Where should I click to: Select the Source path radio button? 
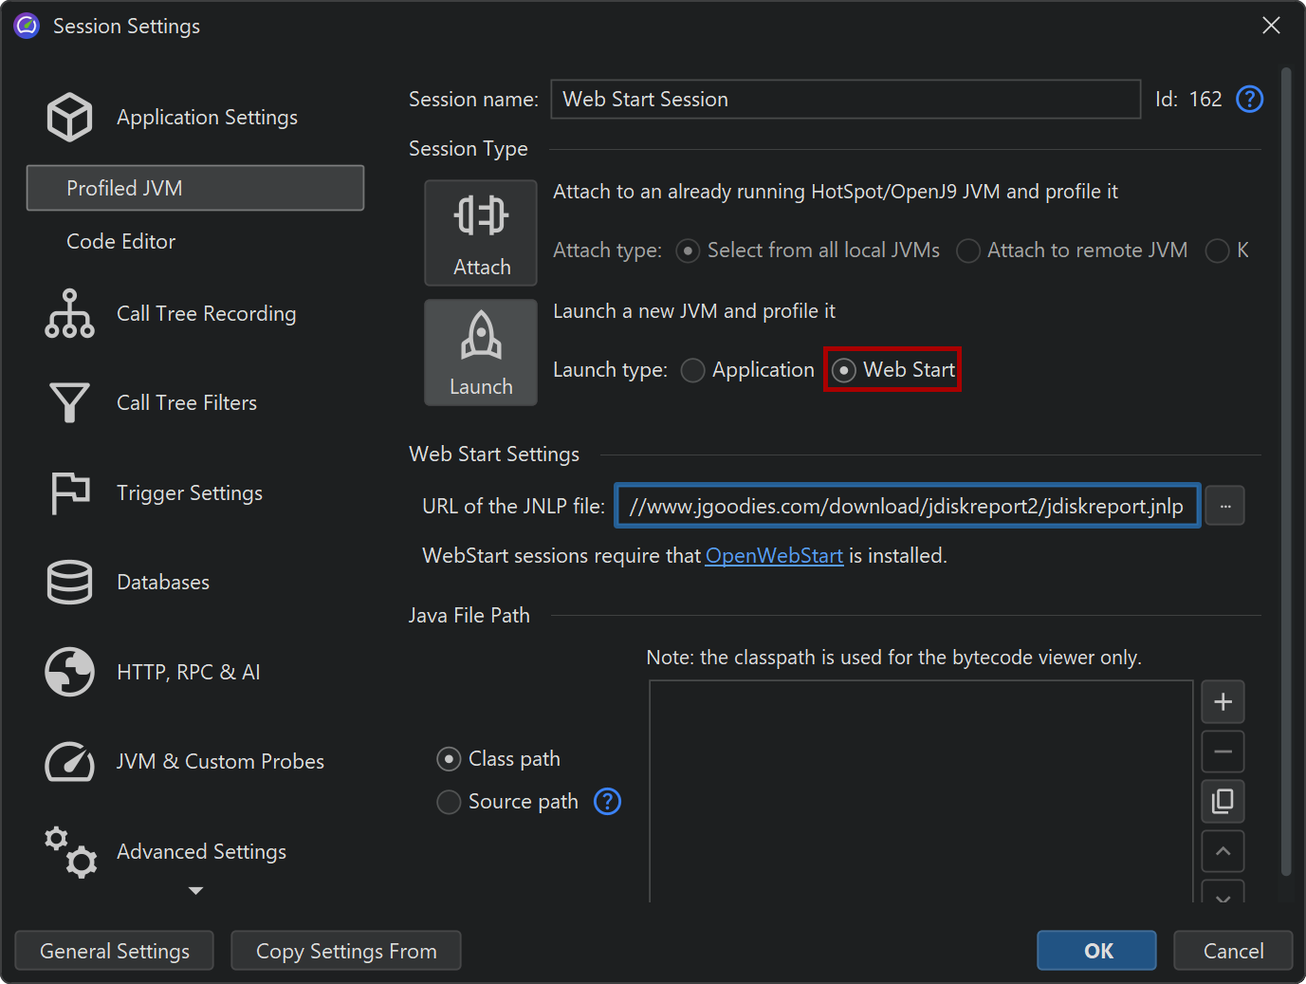click(x=449, y=802)
